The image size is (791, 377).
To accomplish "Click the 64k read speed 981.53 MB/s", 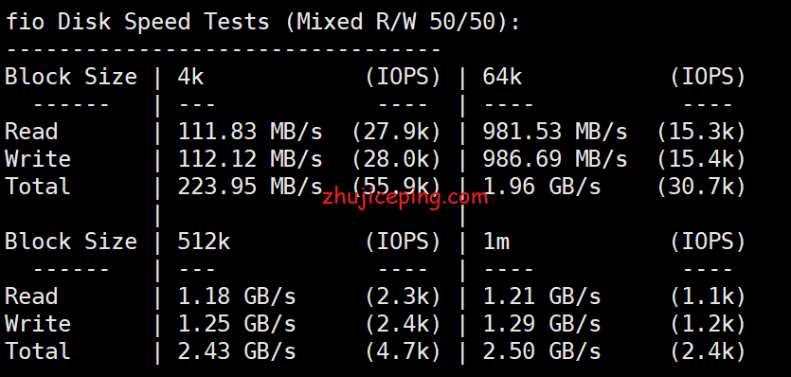I will (x=555, y=132).
